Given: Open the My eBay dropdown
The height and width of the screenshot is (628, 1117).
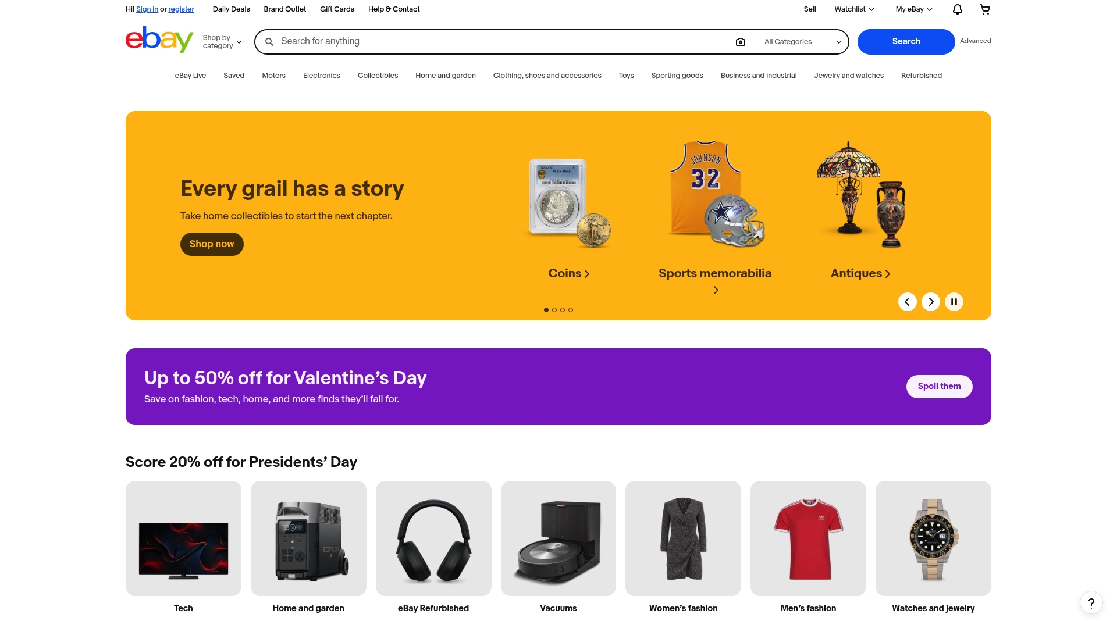Looking at the screenshot, I should (912, 9).
